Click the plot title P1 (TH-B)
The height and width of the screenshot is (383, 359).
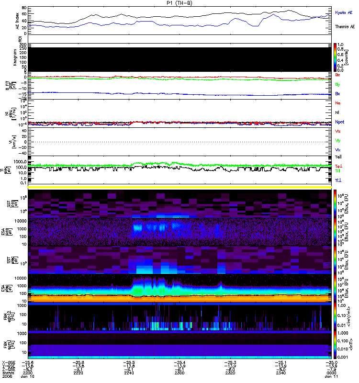[x=179, y=3]
